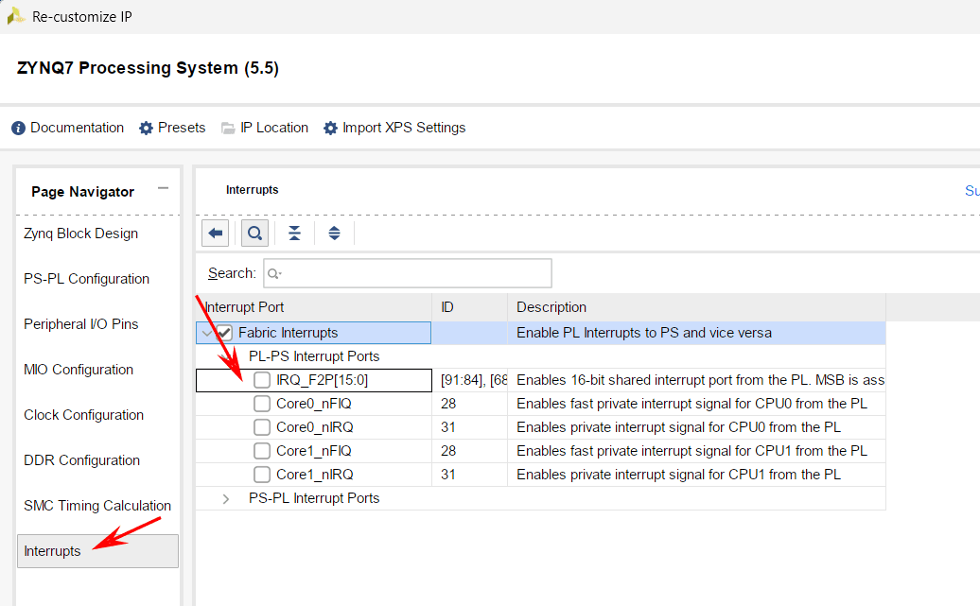
Task: Enable the IRQ_F2P[15:0] checkbox
Action: pyautogui.click(x=262, y=380)
